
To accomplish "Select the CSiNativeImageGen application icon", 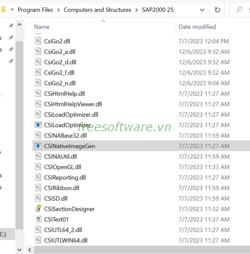I will tap(38, 146).
